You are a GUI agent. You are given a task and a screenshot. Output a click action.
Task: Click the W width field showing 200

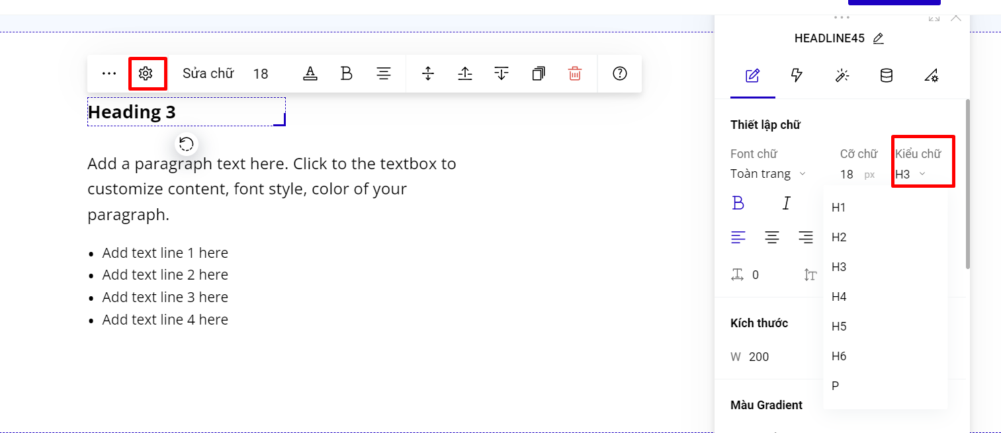pyautogui.click(x=759, y=357)
